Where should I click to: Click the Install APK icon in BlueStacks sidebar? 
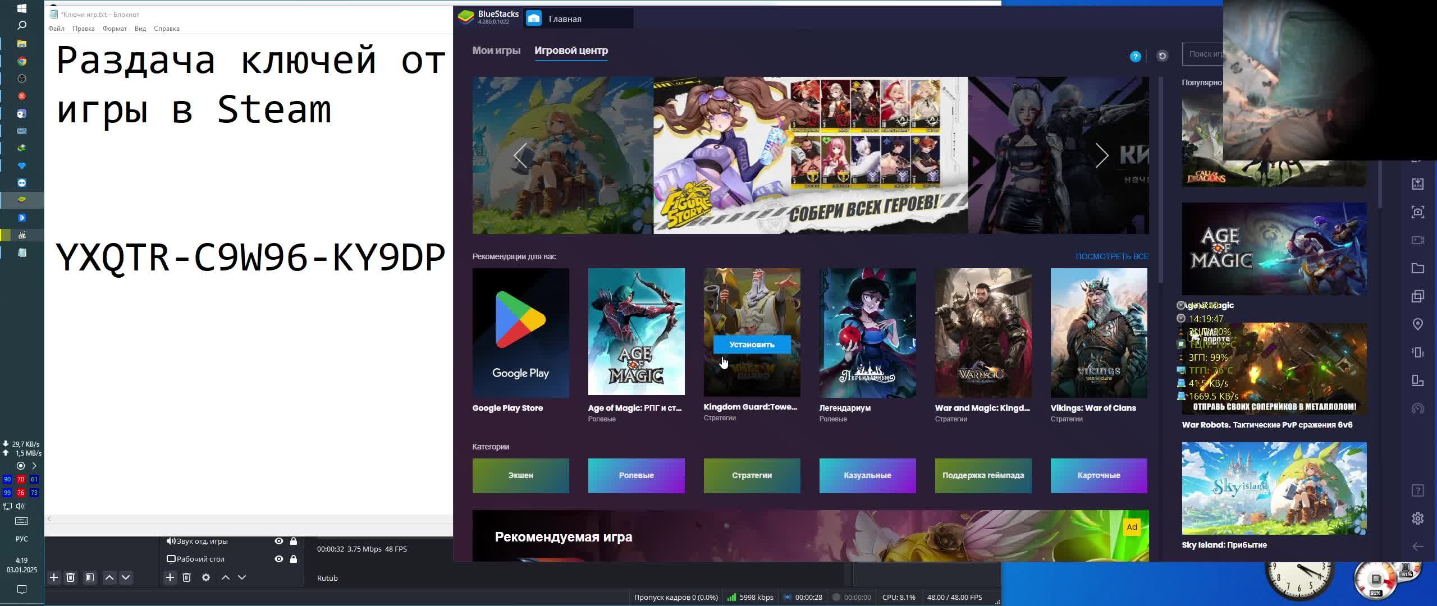click(1417, 184)
